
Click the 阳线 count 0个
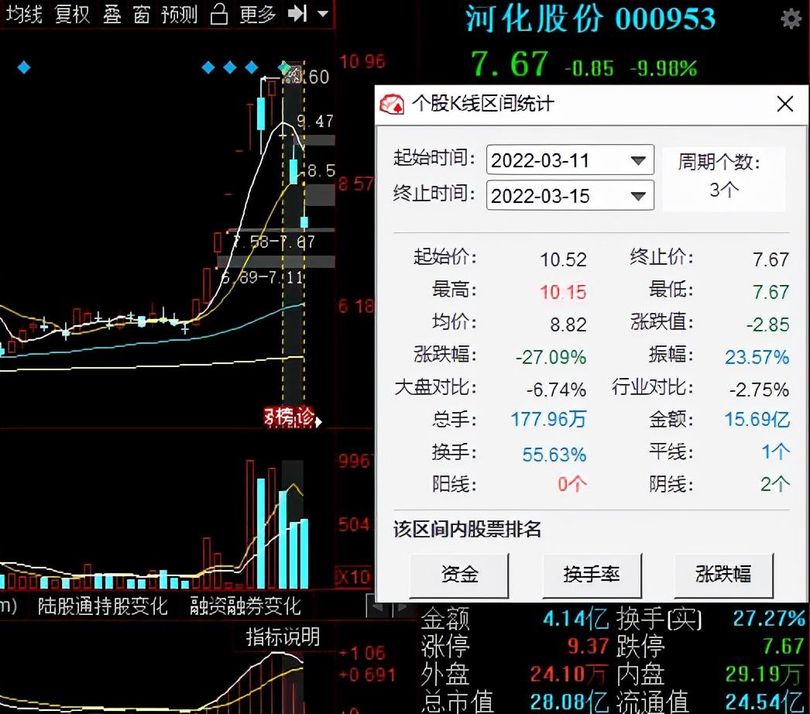(571, 484)
